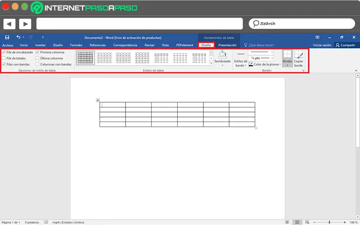Click the browser back arrow button
The width and height of the screenshot is (360, 225).
[9, 24]
